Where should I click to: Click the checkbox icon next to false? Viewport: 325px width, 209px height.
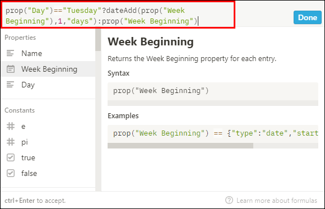click(11, 173)
